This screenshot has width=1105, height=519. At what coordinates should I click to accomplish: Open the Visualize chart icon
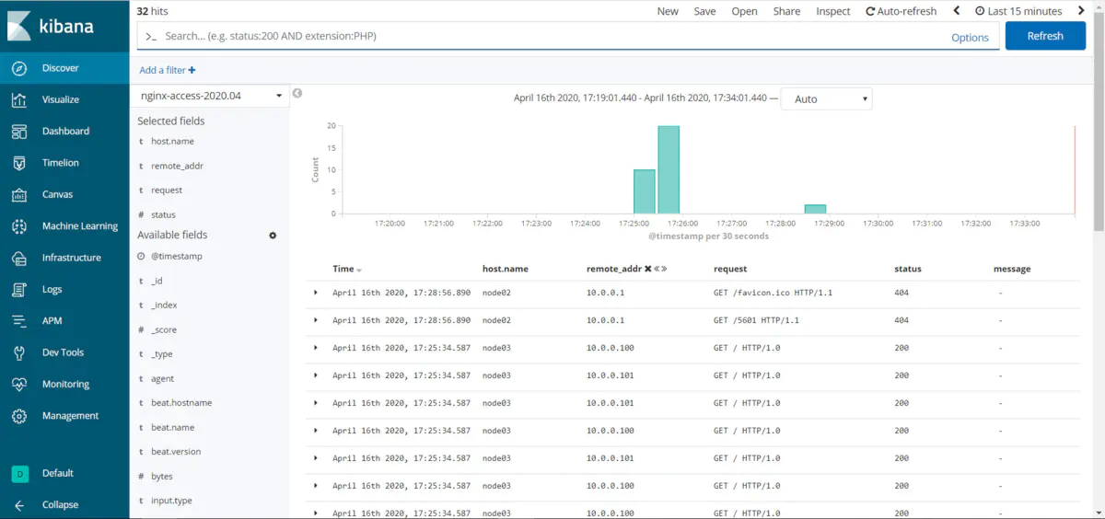(x=19, y=99)
